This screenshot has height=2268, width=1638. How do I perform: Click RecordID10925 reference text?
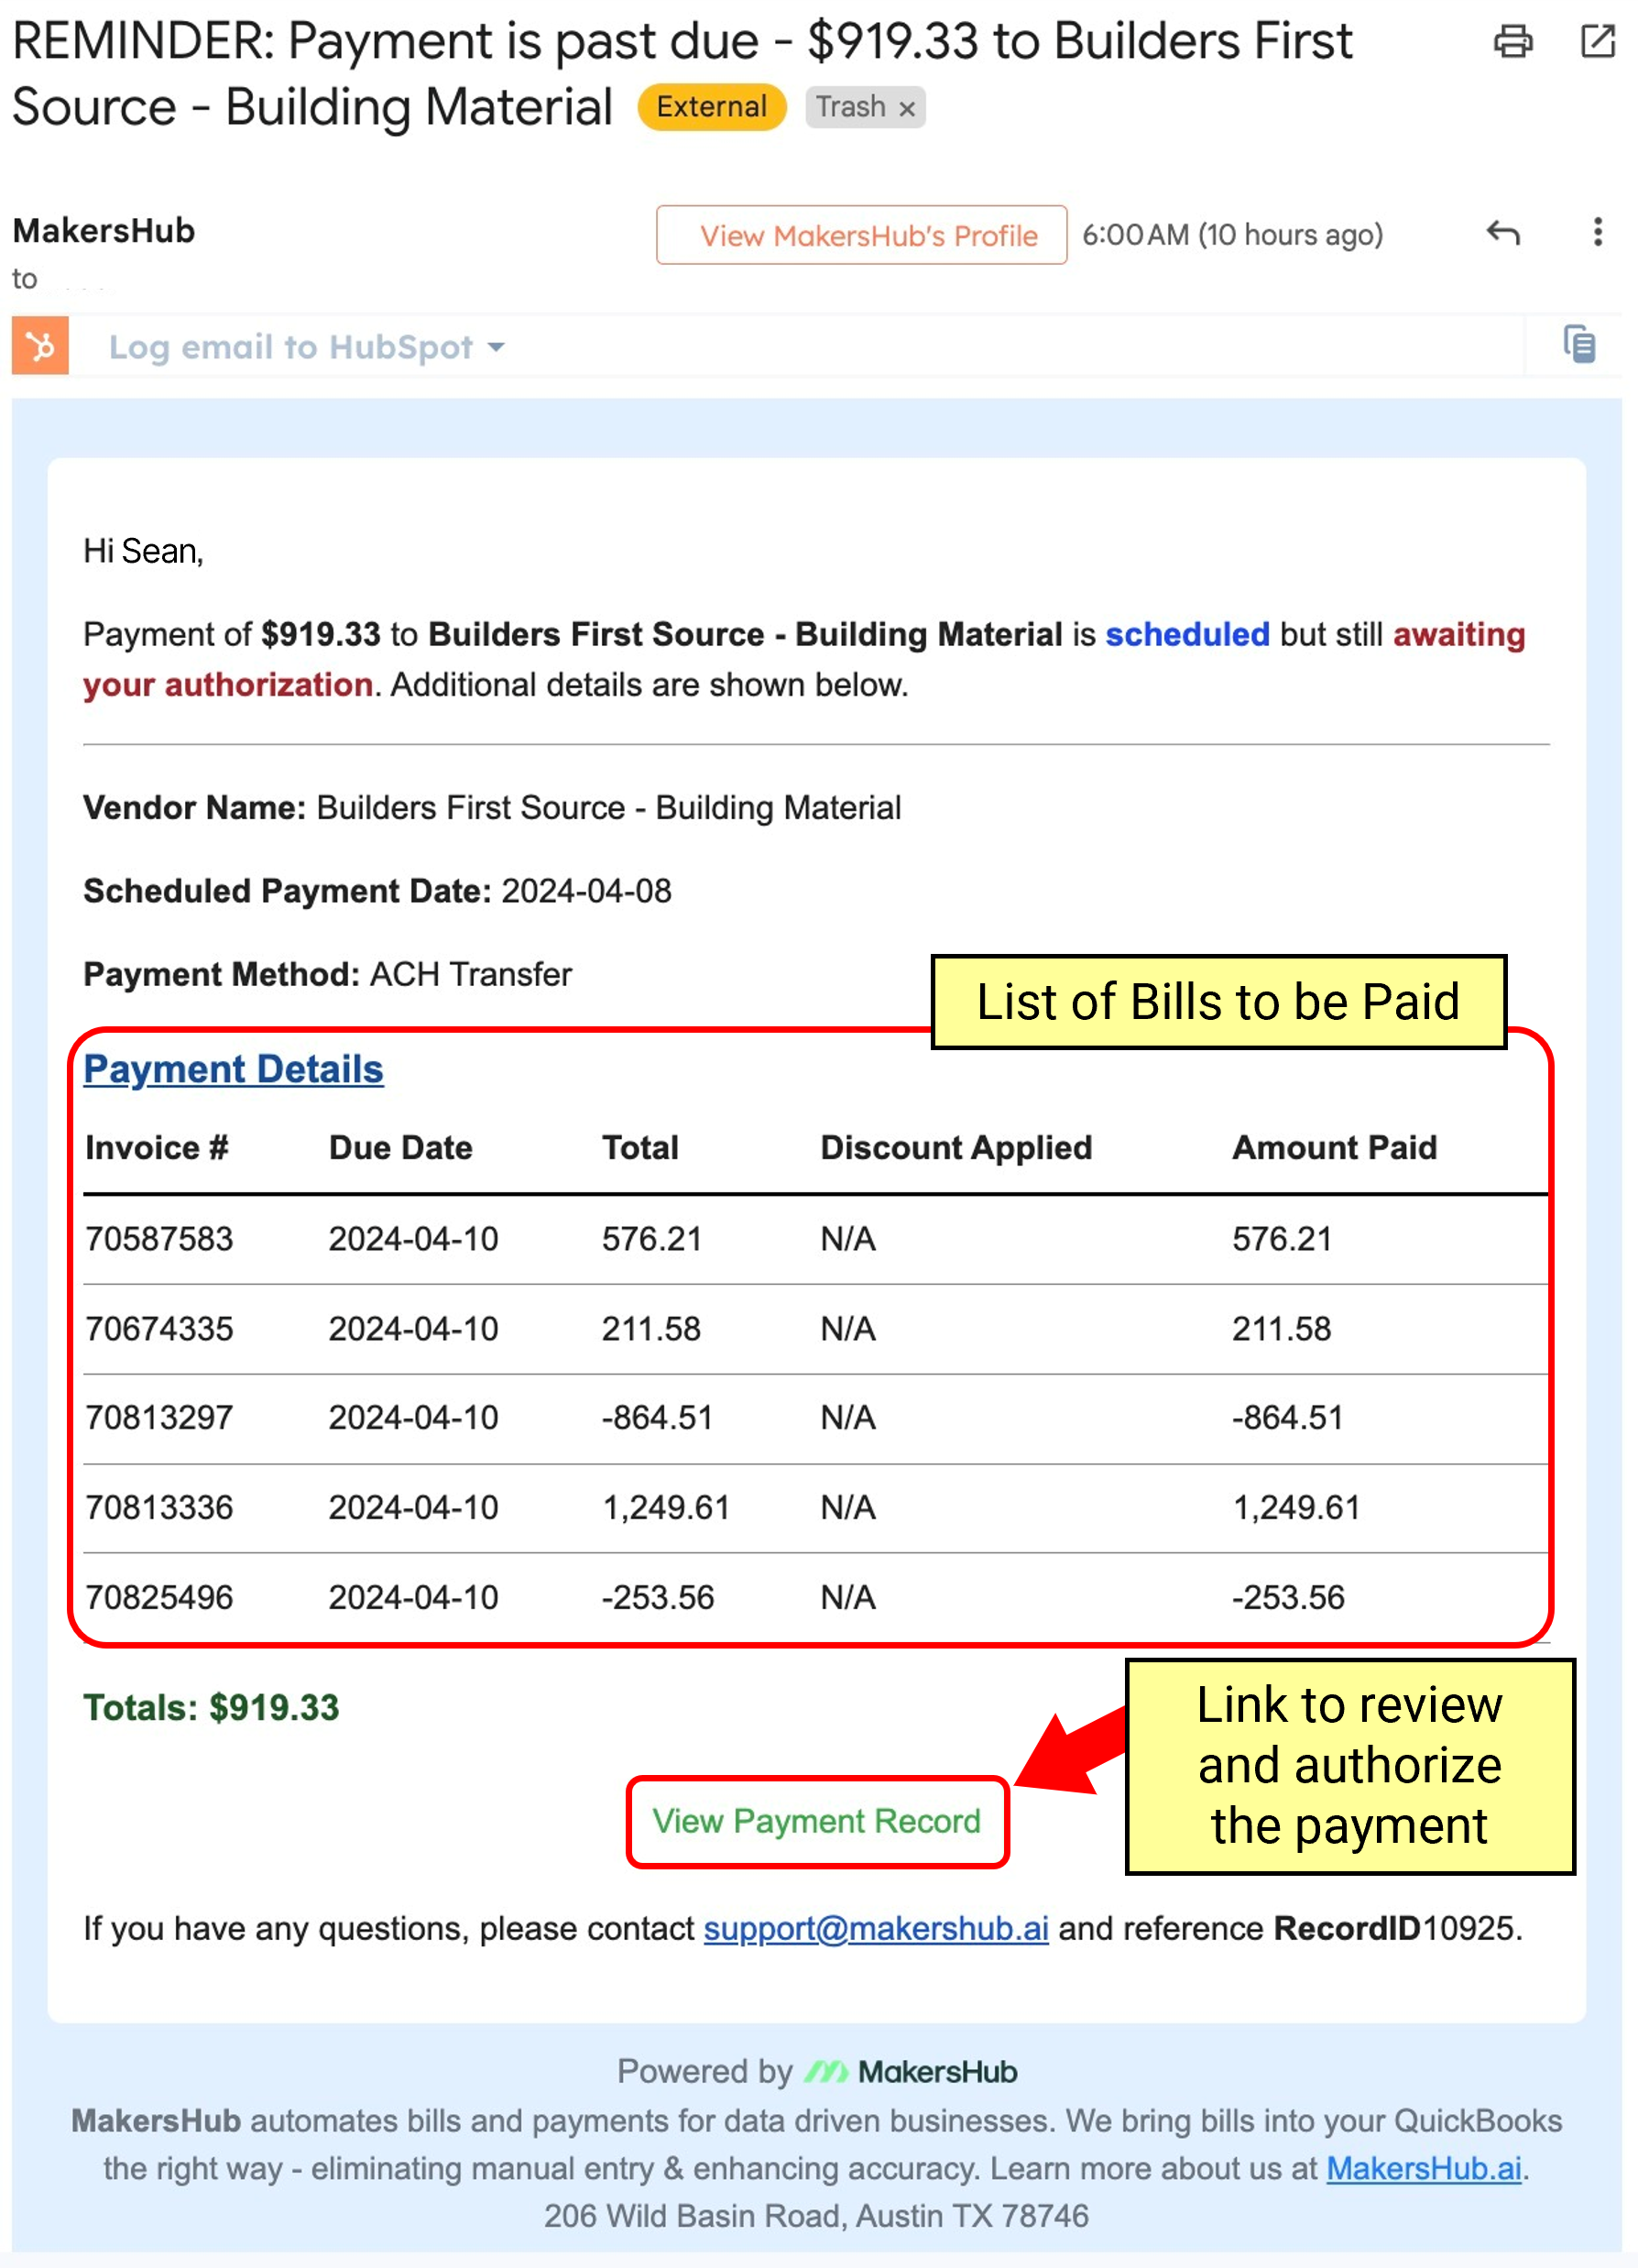(1396, 1928)
